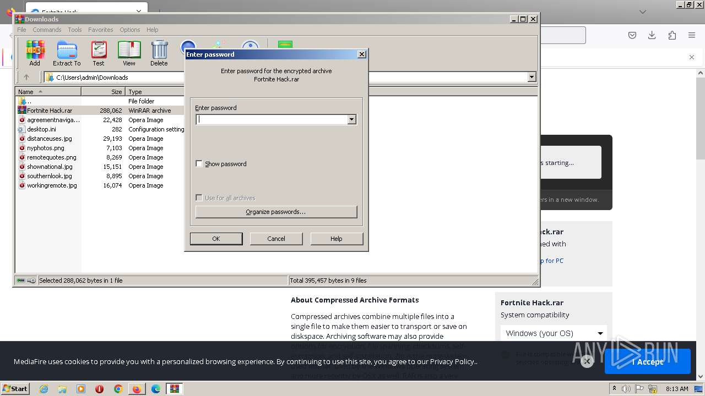Click Organize passwords button
Image resolution: width=705 pixels, height=396 pixels.
click(x=276, y=212)
